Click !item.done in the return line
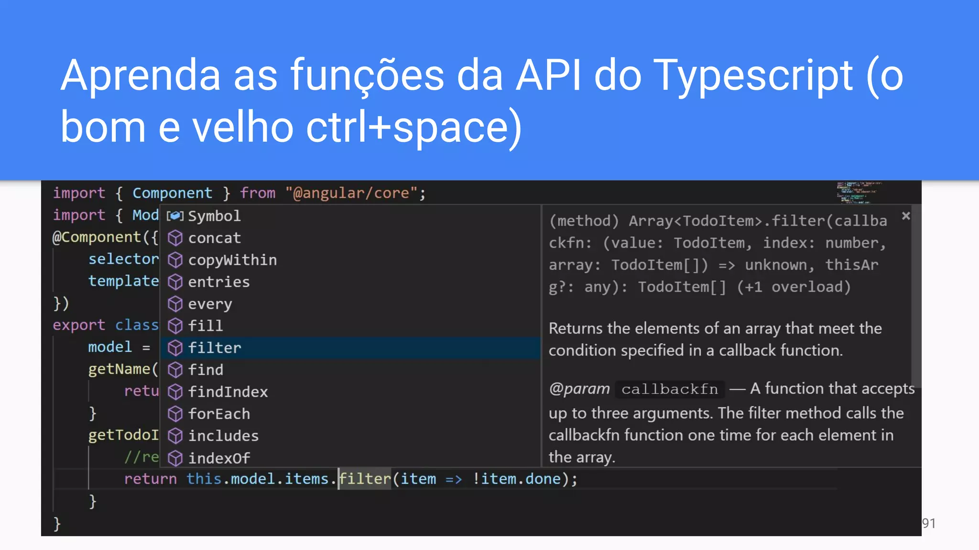This screenshot has height=550, width=979. tap(516, 478)
